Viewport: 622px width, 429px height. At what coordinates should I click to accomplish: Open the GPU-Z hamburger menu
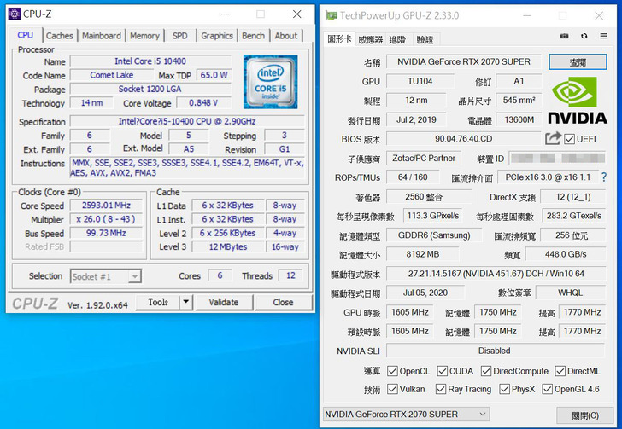(x=603, y=37)
